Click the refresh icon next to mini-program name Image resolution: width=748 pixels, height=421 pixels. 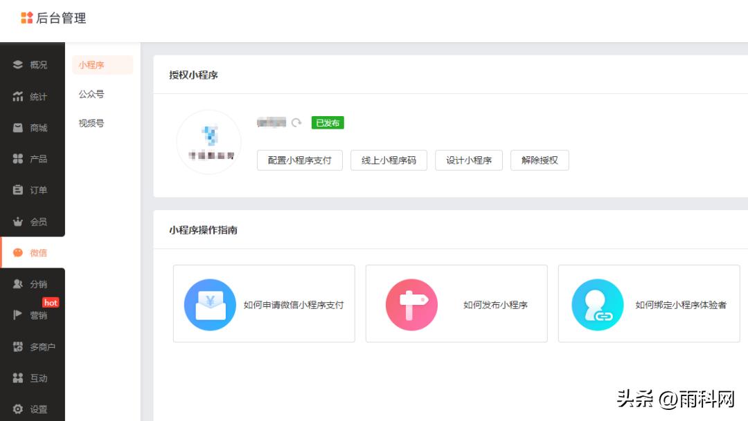coord(297,122)
